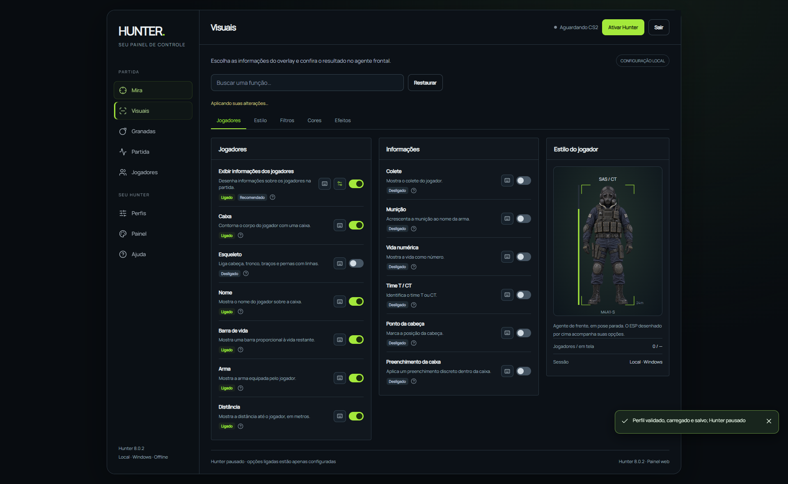Image resolution: width=788 pixels, height=484 pixels.
Task: Show help tooltip for Munição option
Action: click(414, 229)
